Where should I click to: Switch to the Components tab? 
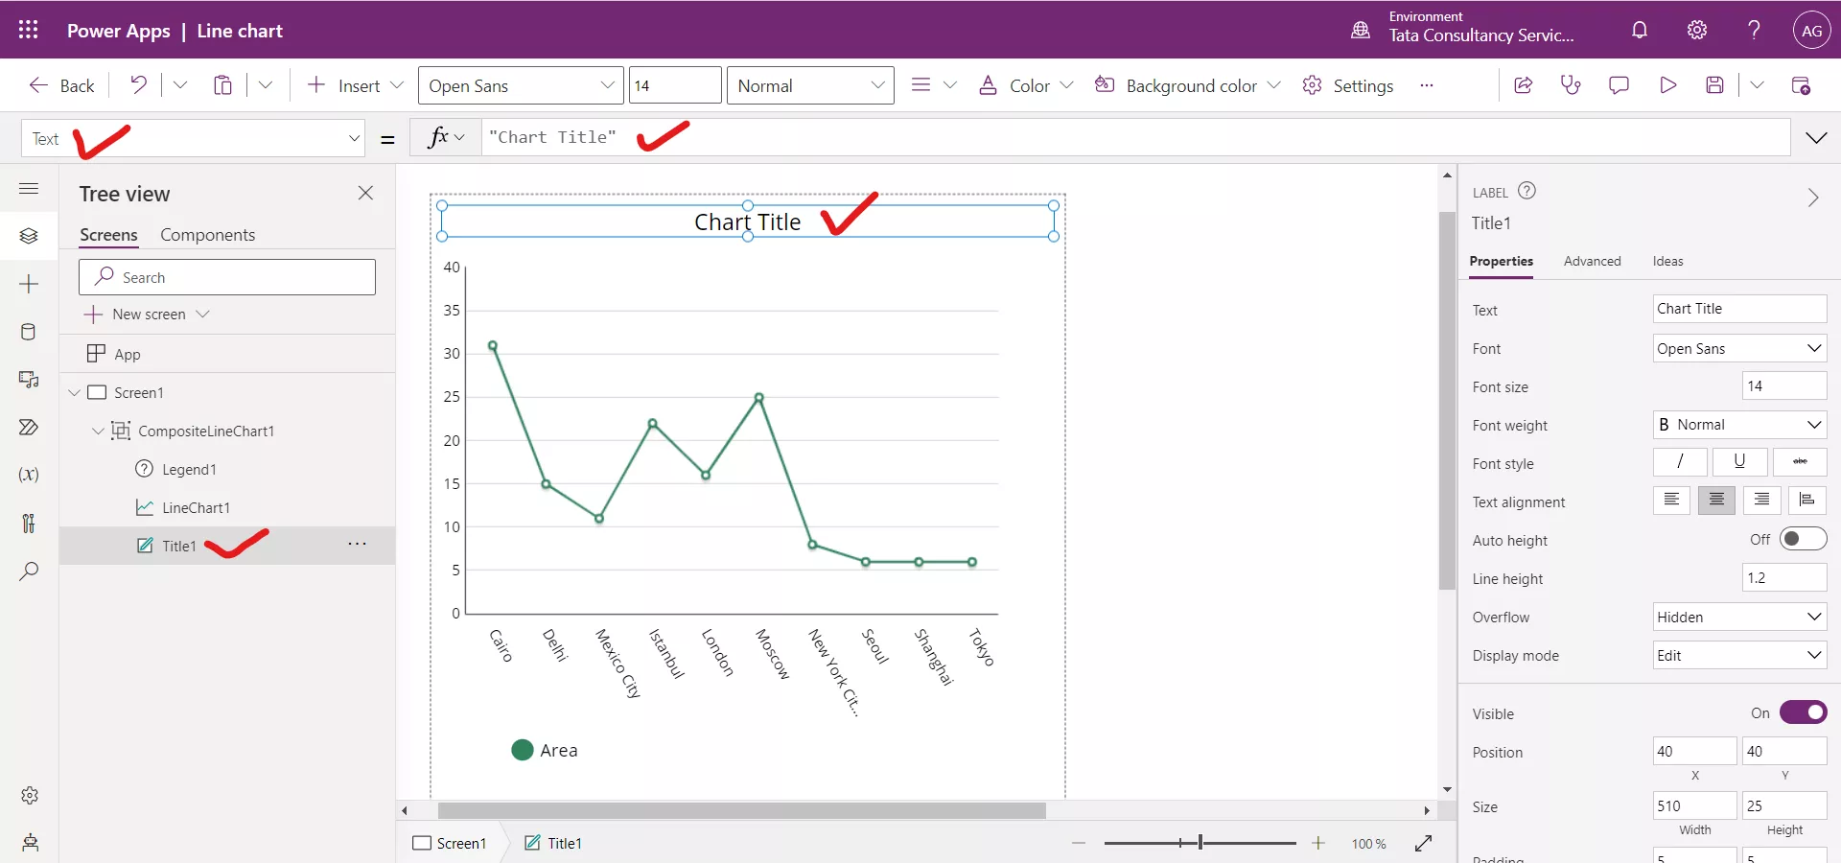tap(209, 235)
